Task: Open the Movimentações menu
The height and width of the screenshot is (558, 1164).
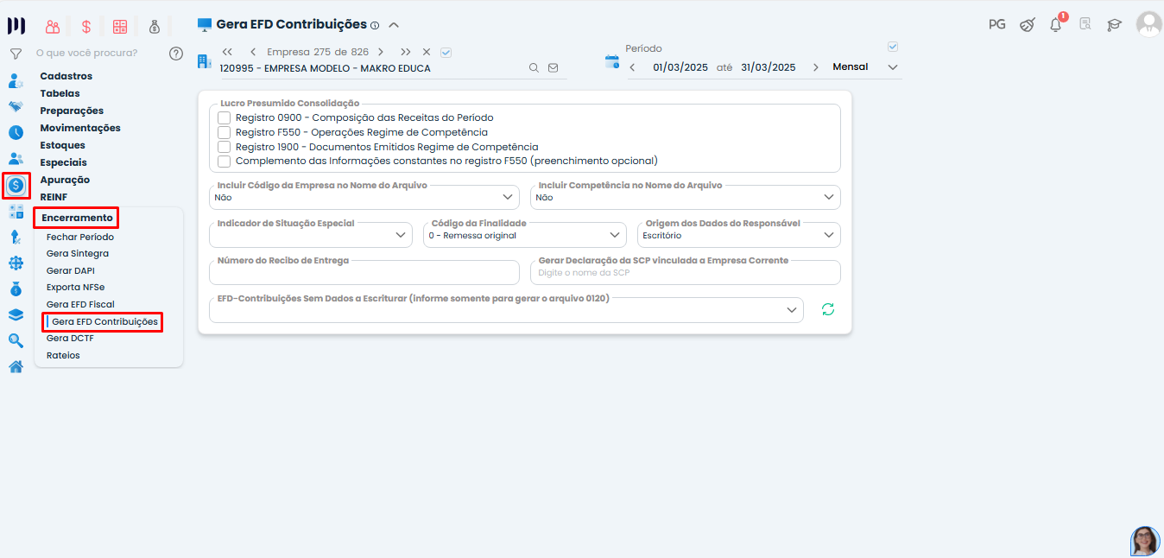Action: [x=80, y=128]
